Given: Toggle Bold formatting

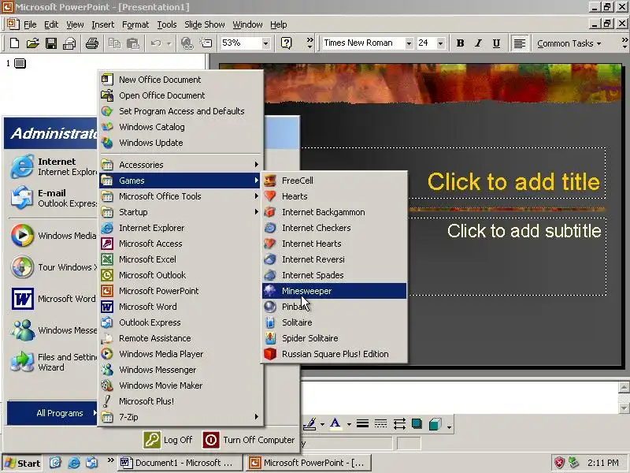Looking at the screenshot, I should click(x=461, y=43).
